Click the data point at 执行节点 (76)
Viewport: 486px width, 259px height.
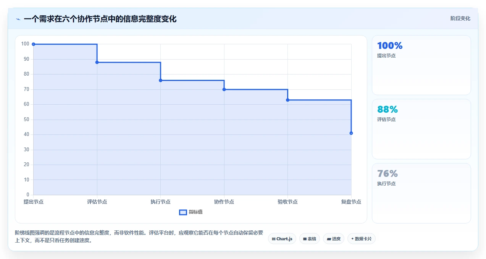160,80
